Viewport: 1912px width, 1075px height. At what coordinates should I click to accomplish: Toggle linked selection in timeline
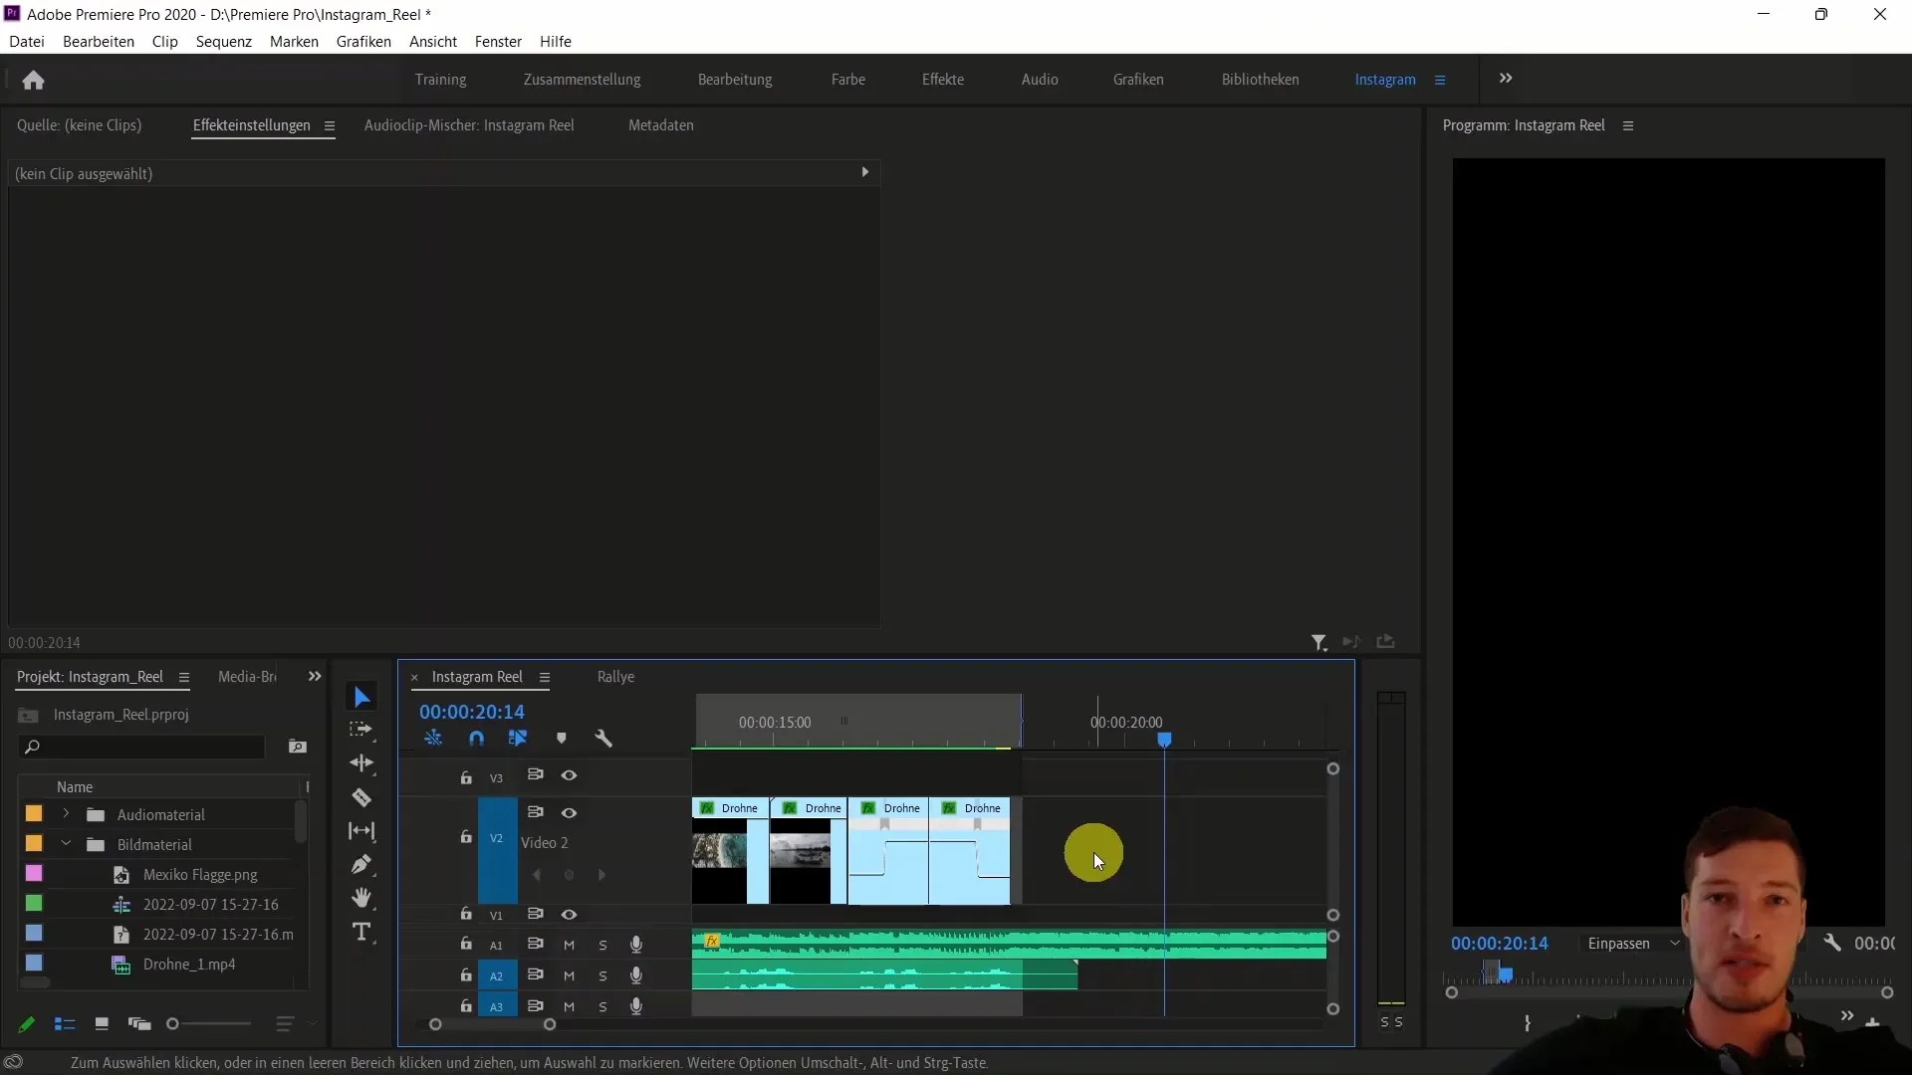point(518,739)
